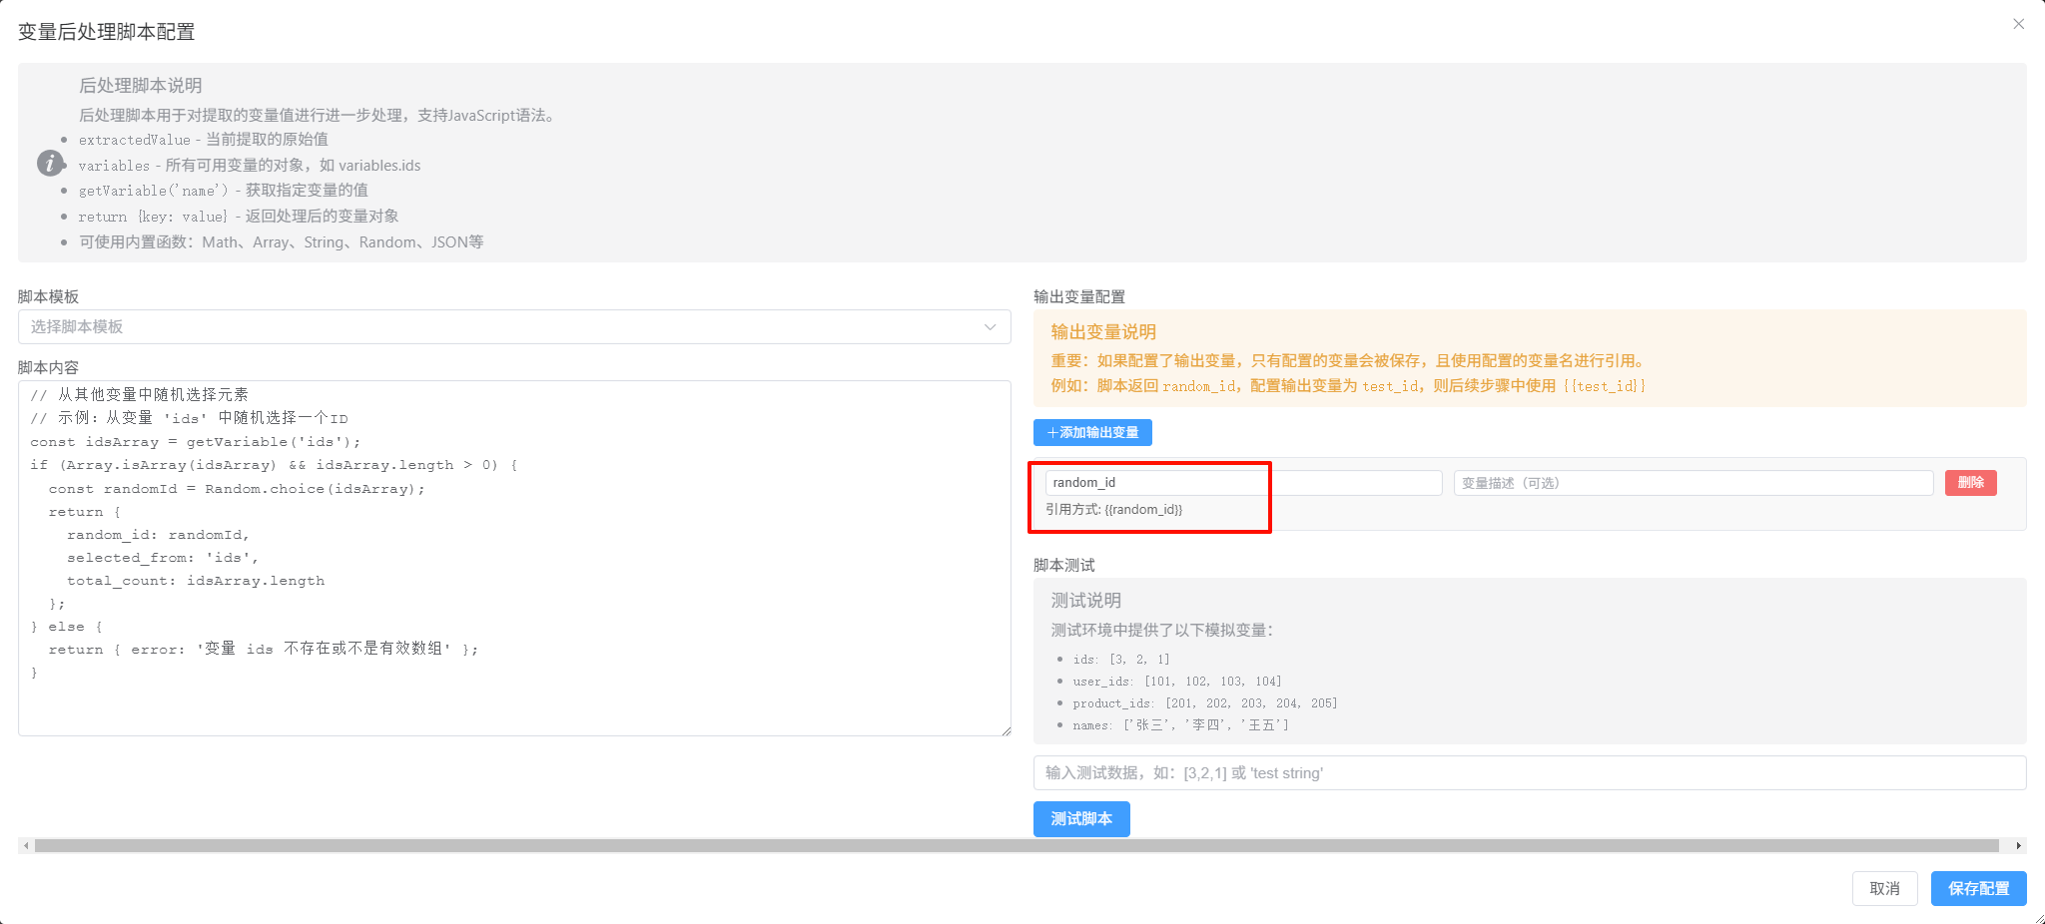This screenshot has height=924, width=2045.
Task: Click the horizontal scrollbar track
Action: [x=1015, y=846]
